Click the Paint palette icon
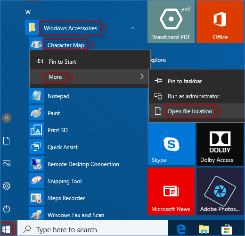 pyautogui.click(x=36, y=113)
